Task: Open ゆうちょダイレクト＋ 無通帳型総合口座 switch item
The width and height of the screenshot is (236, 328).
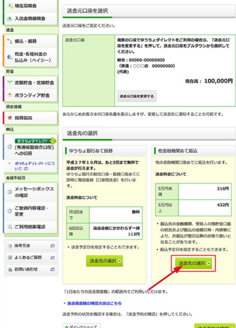Action: pos(30,147)
